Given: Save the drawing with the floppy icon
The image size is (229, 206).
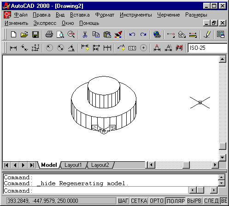Looking at the screenshot, I should click(35, 35).
